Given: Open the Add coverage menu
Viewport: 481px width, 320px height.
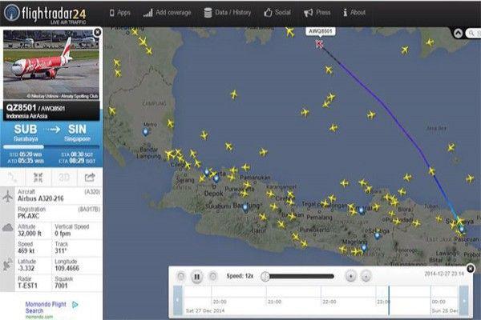Looking at the screenshot, I should point(167,13).
